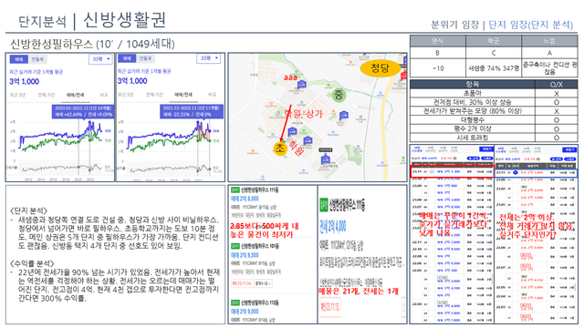Click the 매매 button in the left chart panel
584x328 pixels.
pyautogui.click(x=18, y=59)
